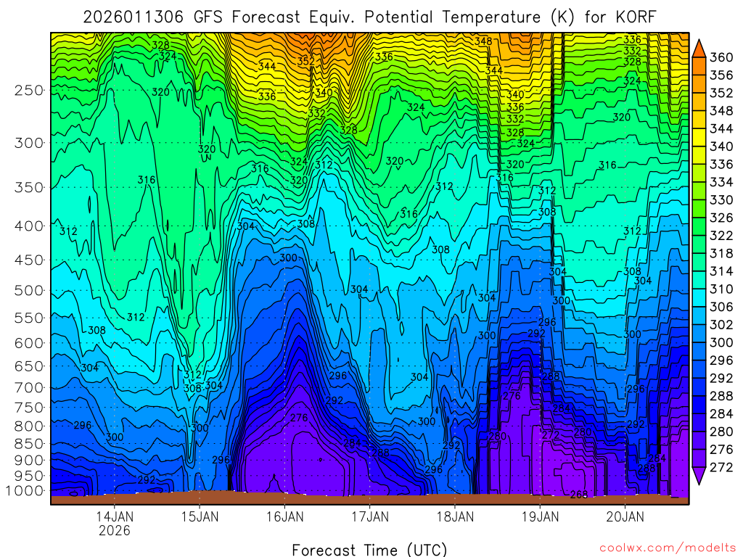This screenshot has width=743, height=557.
Task: Pick the dark-orange arrow tip atop the legend
Action: pos(699,49)
